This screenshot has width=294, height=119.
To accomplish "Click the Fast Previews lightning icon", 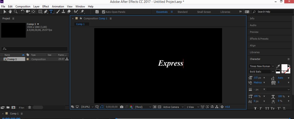I will click(x=207, y=107).
